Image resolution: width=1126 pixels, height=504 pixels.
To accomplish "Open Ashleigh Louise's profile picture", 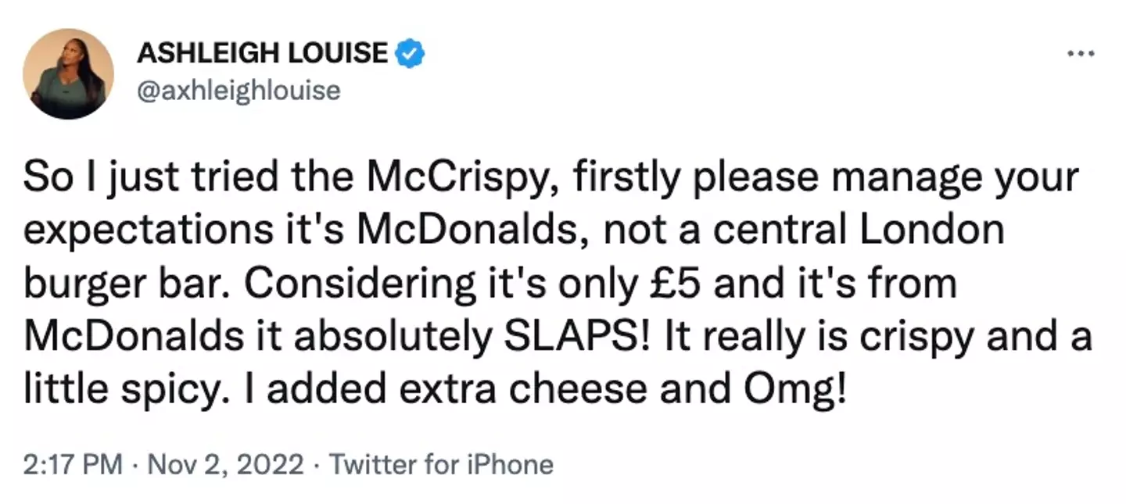I will click(x=68, y=74).
